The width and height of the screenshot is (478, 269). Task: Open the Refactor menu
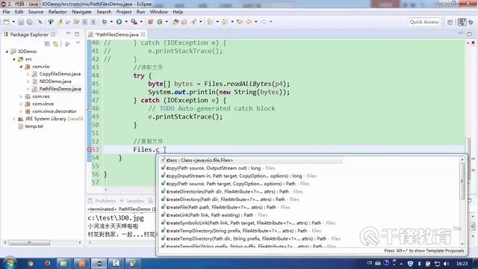[x=58, y=12]
